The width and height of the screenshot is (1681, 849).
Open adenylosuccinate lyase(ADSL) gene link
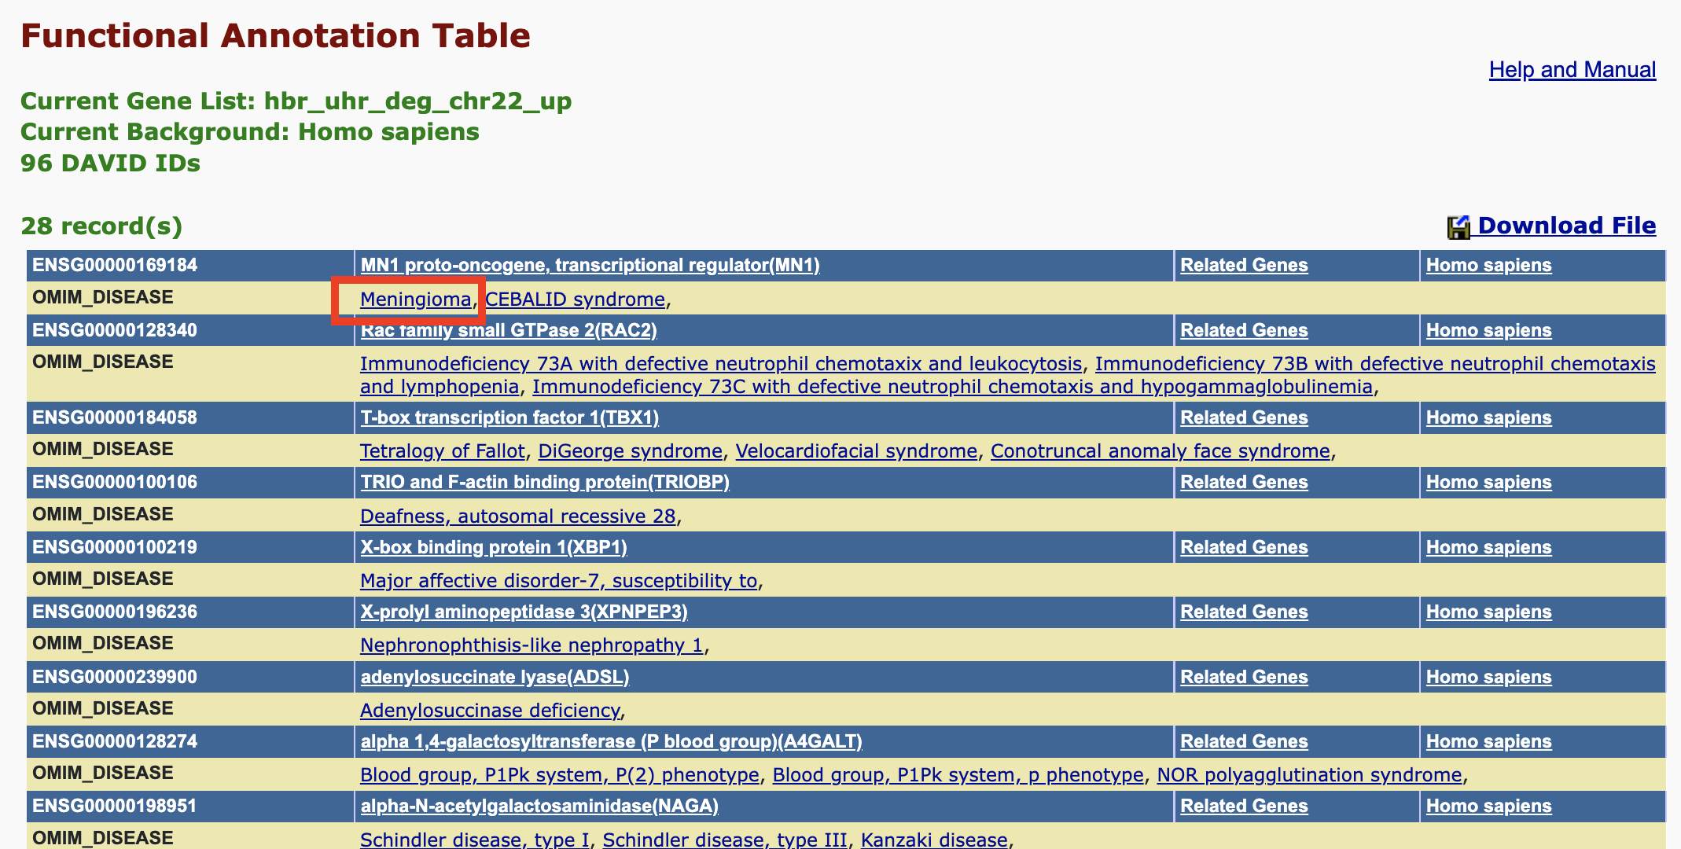[x=495, y=678]
